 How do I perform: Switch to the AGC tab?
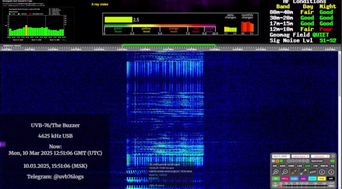303,179
